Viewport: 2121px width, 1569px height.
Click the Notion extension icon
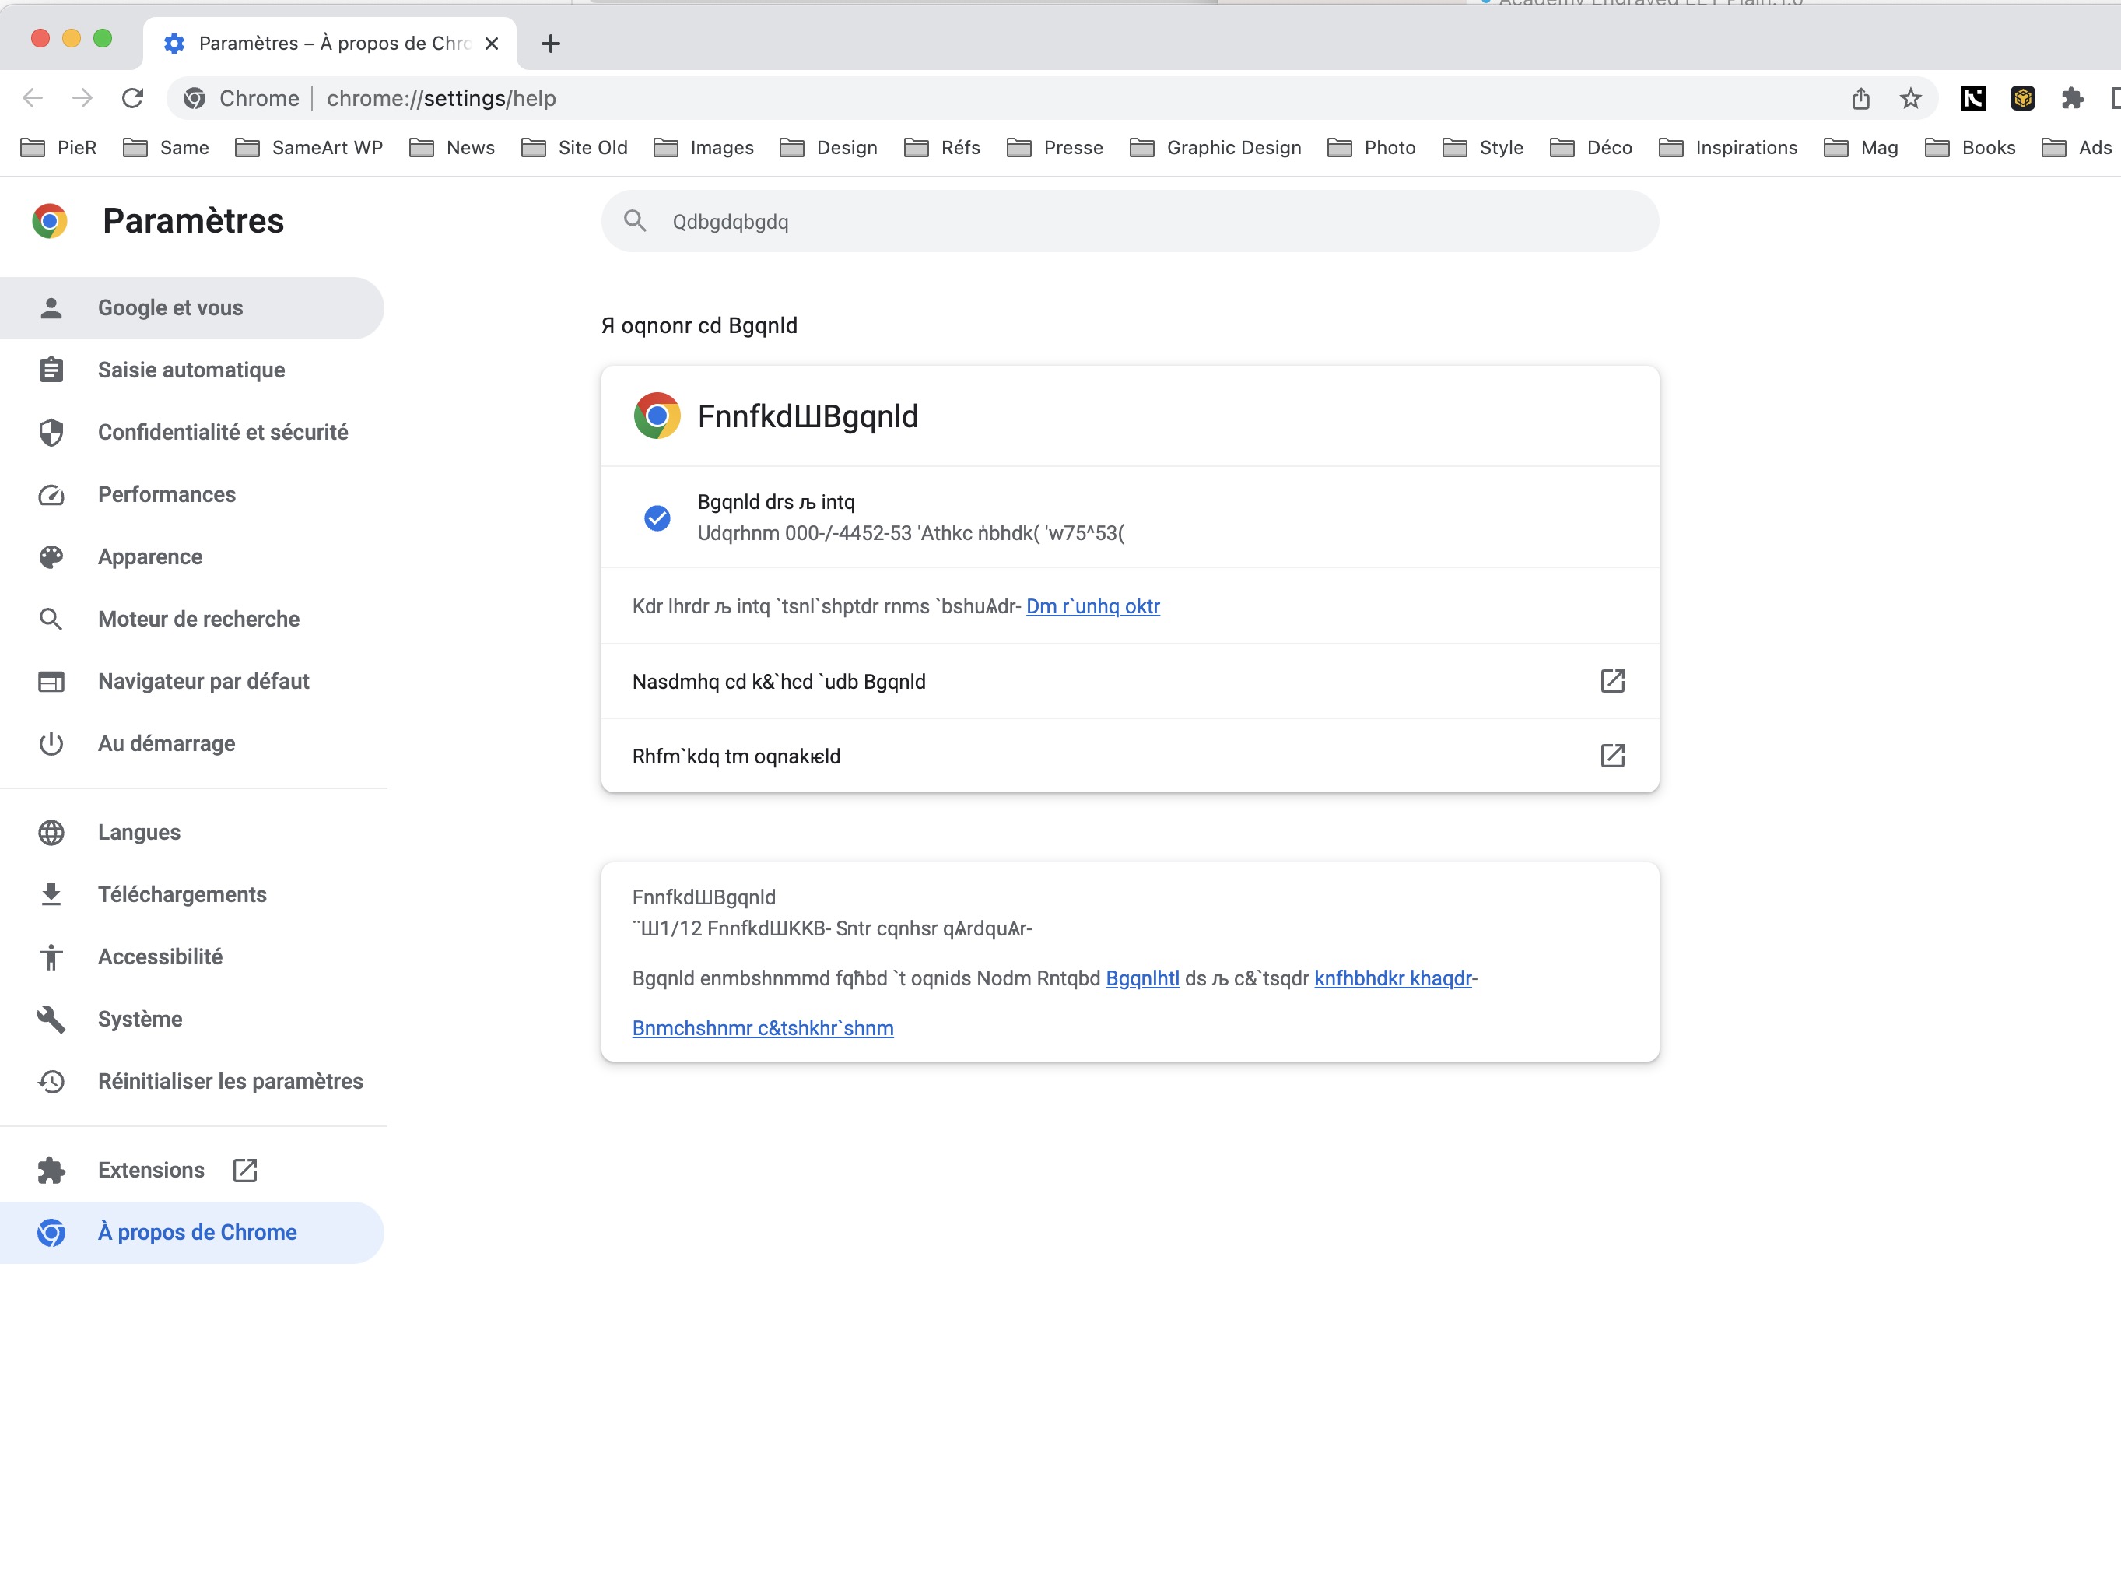(x=1972, y=98)
